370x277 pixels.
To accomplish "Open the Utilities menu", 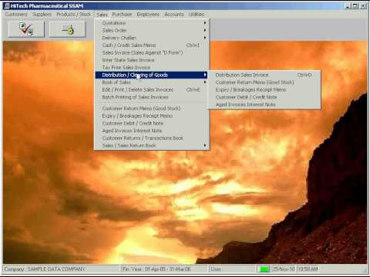I will click(197, 15).
